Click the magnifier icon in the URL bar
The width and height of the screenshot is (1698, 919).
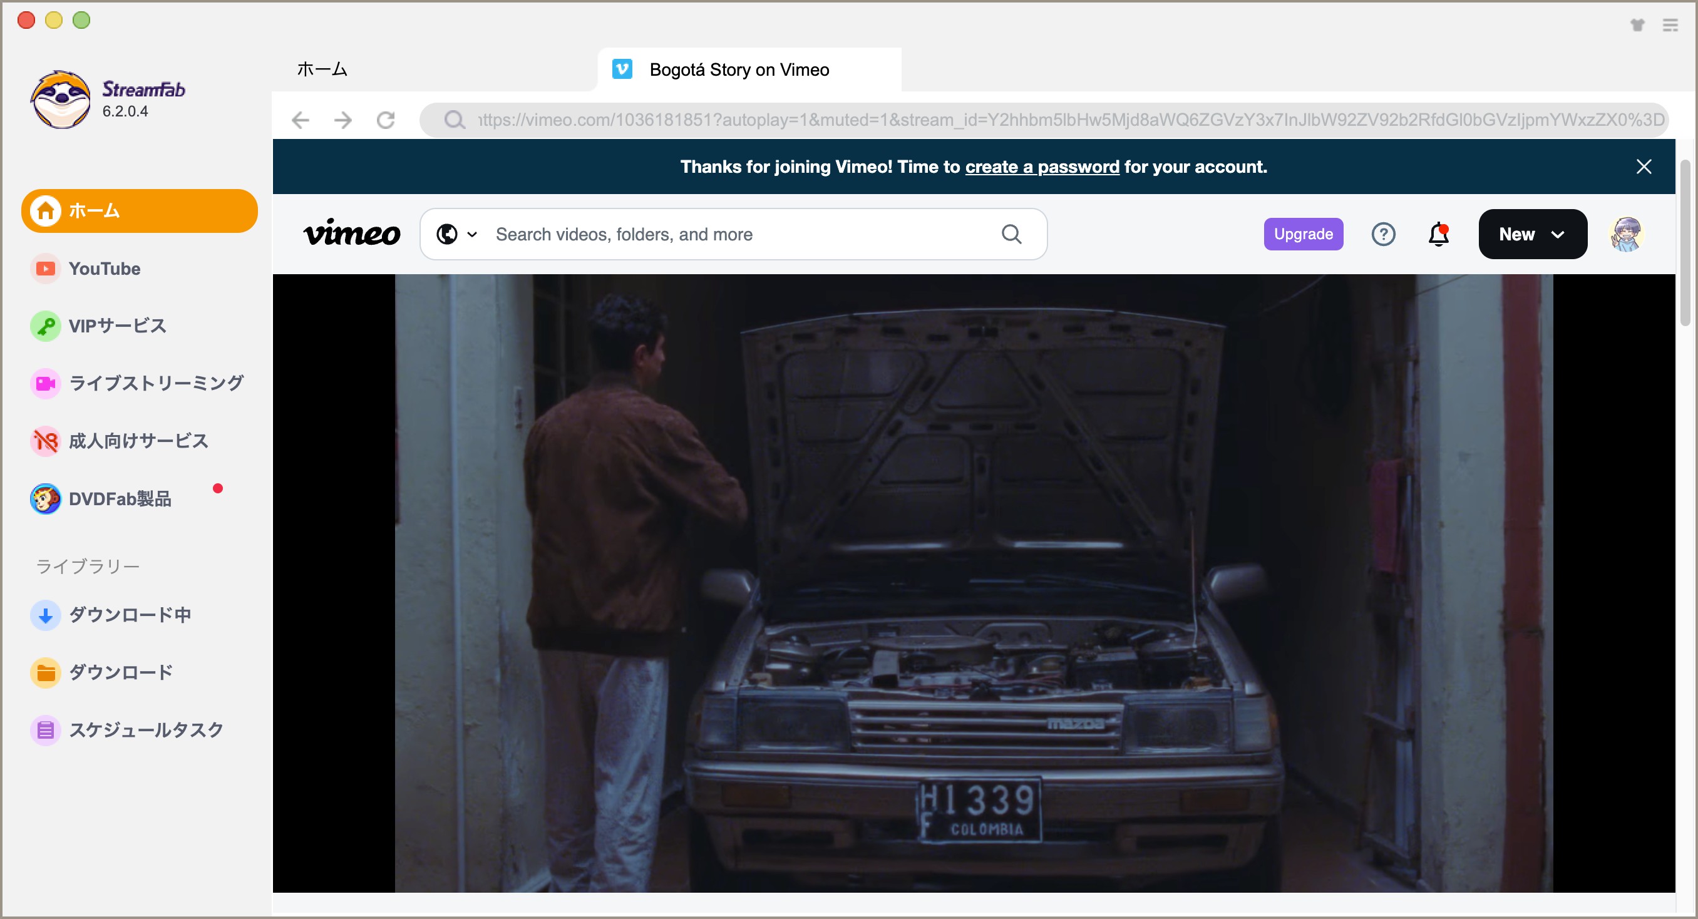click(x=454, y=120)
